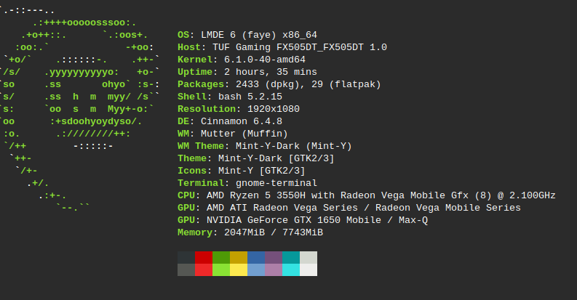Click the green 'CPU' label
This screenshot has height=300, width=577.
[x=186, y=195]
